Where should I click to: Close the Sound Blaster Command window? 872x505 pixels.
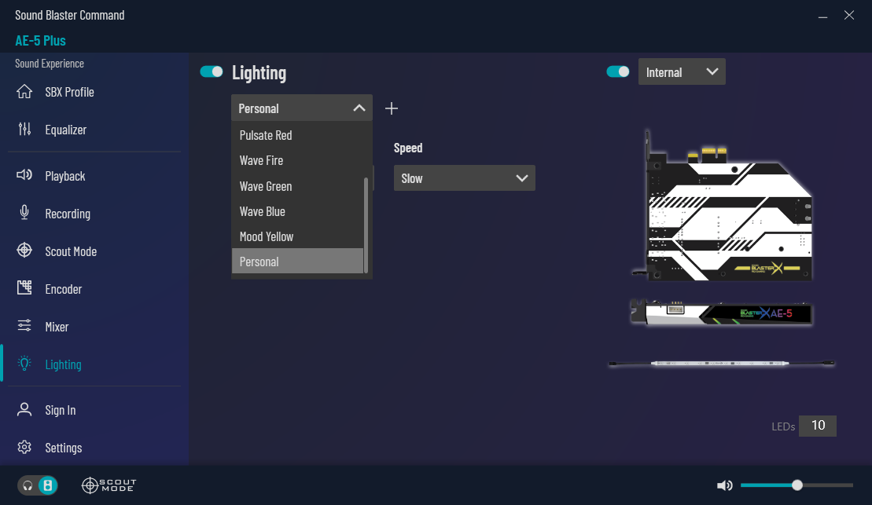tap(848, 15)
